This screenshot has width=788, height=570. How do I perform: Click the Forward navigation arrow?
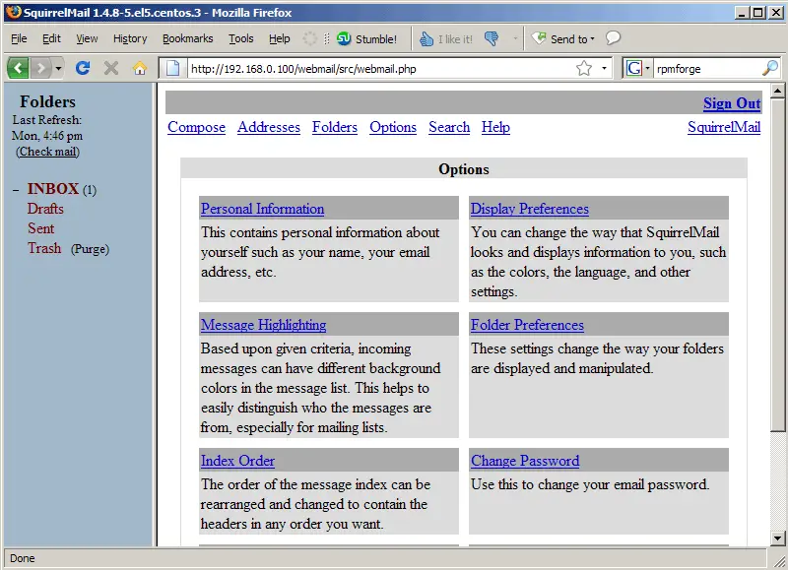[x=40, y=68]
